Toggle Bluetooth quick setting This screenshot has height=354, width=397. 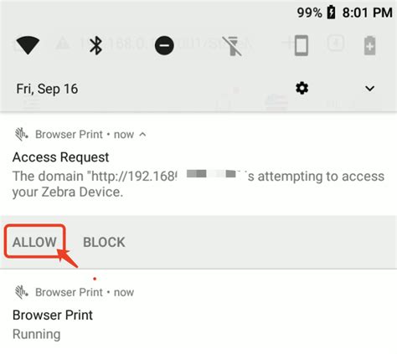point(95,45)
